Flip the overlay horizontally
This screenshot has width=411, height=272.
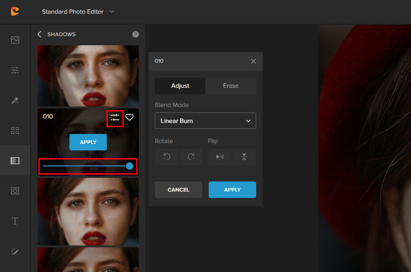point(220,157)
